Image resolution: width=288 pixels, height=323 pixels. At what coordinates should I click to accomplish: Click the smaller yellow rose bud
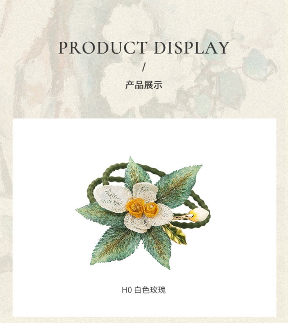coord(151,210)
